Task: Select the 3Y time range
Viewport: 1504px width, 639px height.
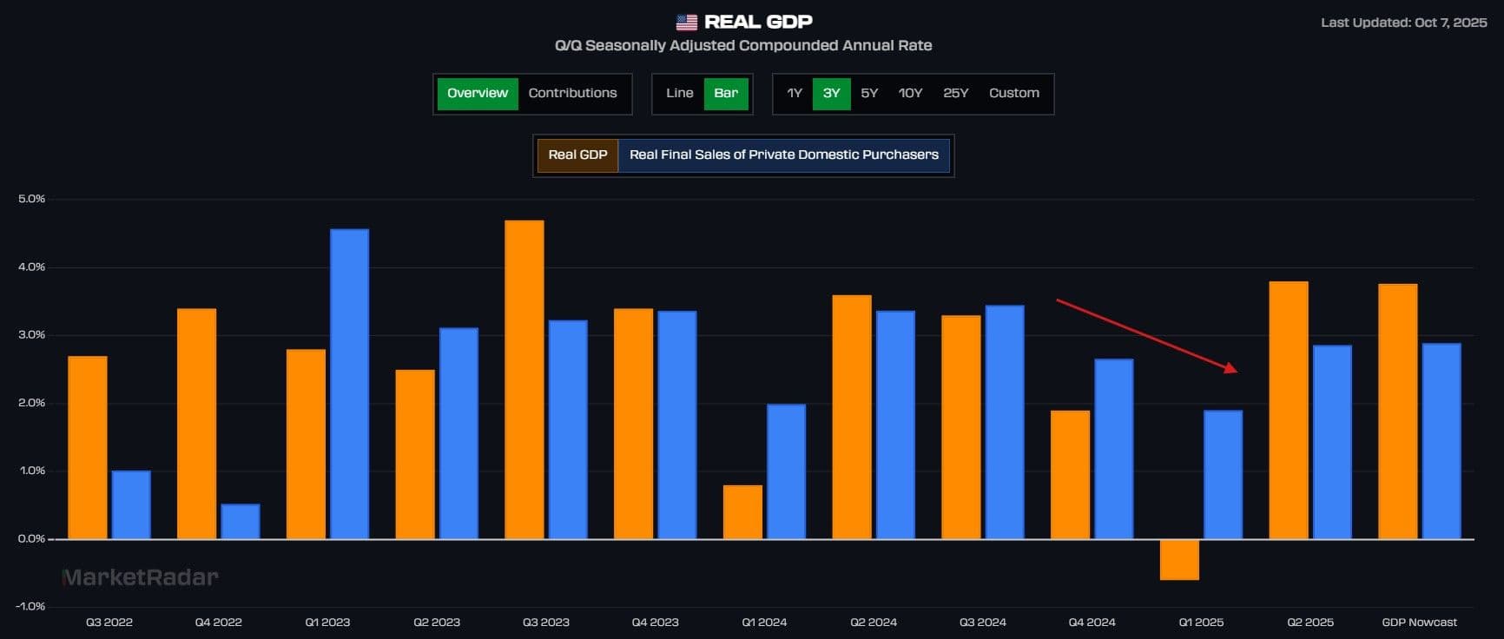Action: pyautogui.click(x=831, y=94)
